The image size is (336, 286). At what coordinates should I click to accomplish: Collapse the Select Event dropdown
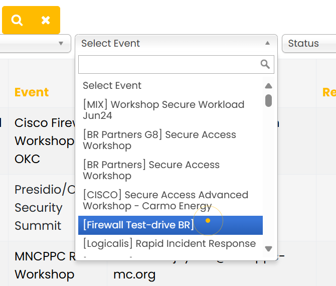[x=267, y=43]
